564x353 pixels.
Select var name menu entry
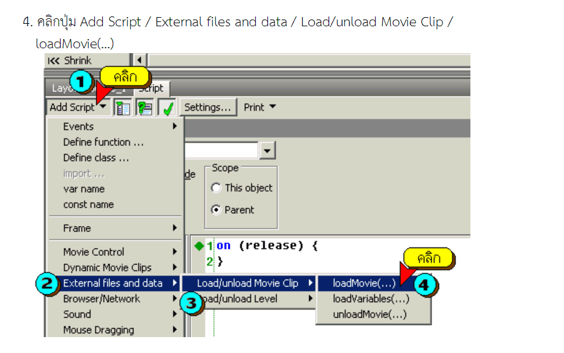115,189
